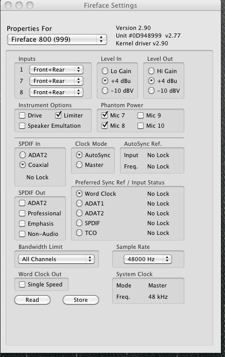Click the TCO No Lock status
This screenshot has width=225, height=357.
click(159, 233)
